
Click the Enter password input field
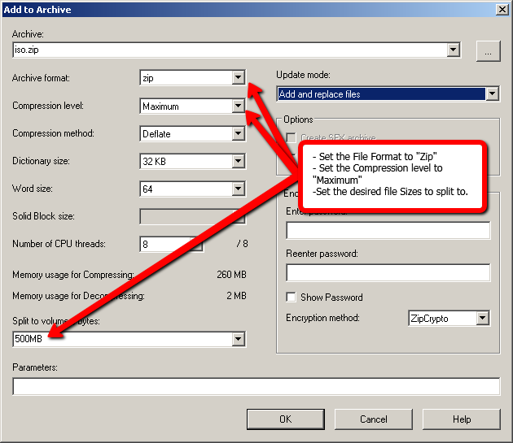(x=388, y=231)
